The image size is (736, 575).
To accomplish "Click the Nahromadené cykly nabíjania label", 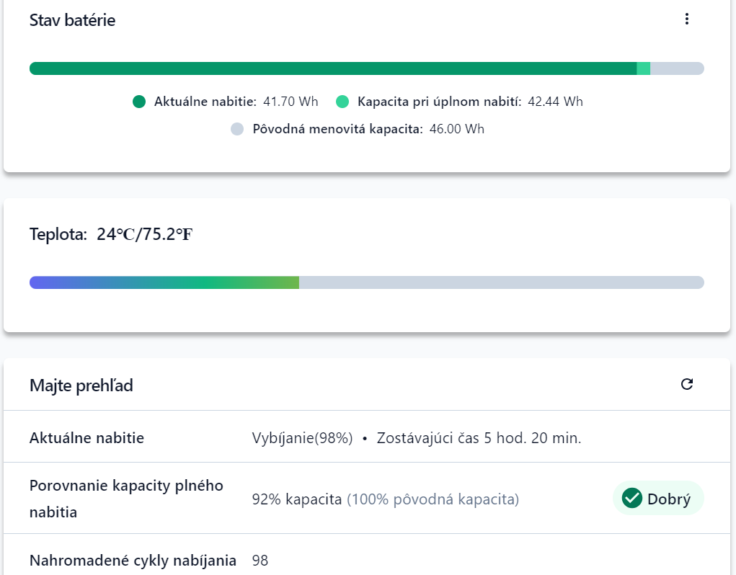I will coord(133,561).
